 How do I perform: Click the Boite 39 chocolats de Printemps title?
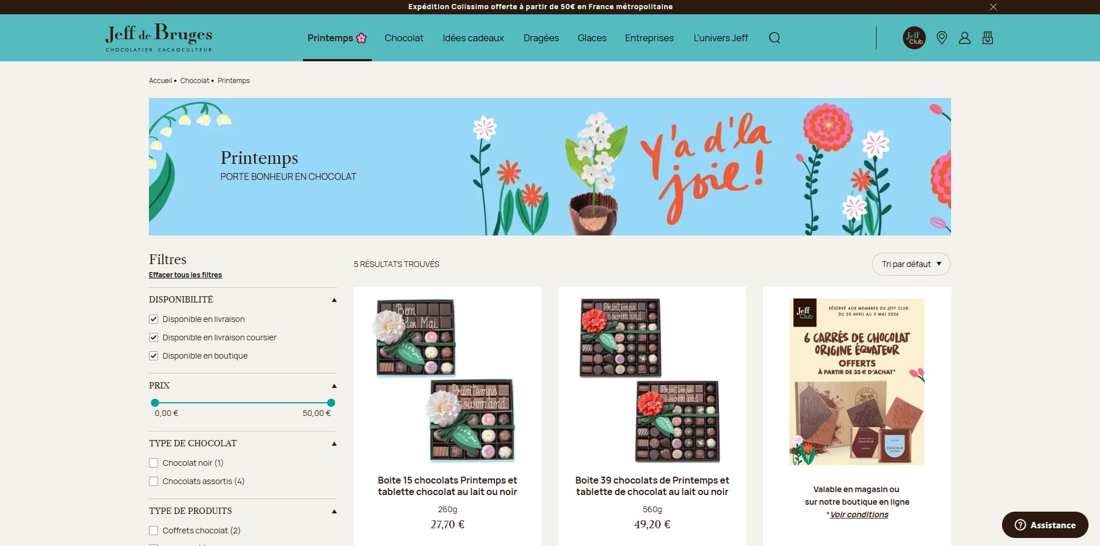click(x=652, y=486)
